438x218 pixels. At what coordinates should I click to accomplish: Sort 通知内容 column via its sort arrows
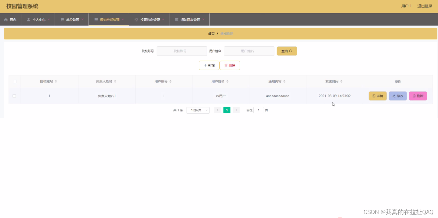click(284, 82)
